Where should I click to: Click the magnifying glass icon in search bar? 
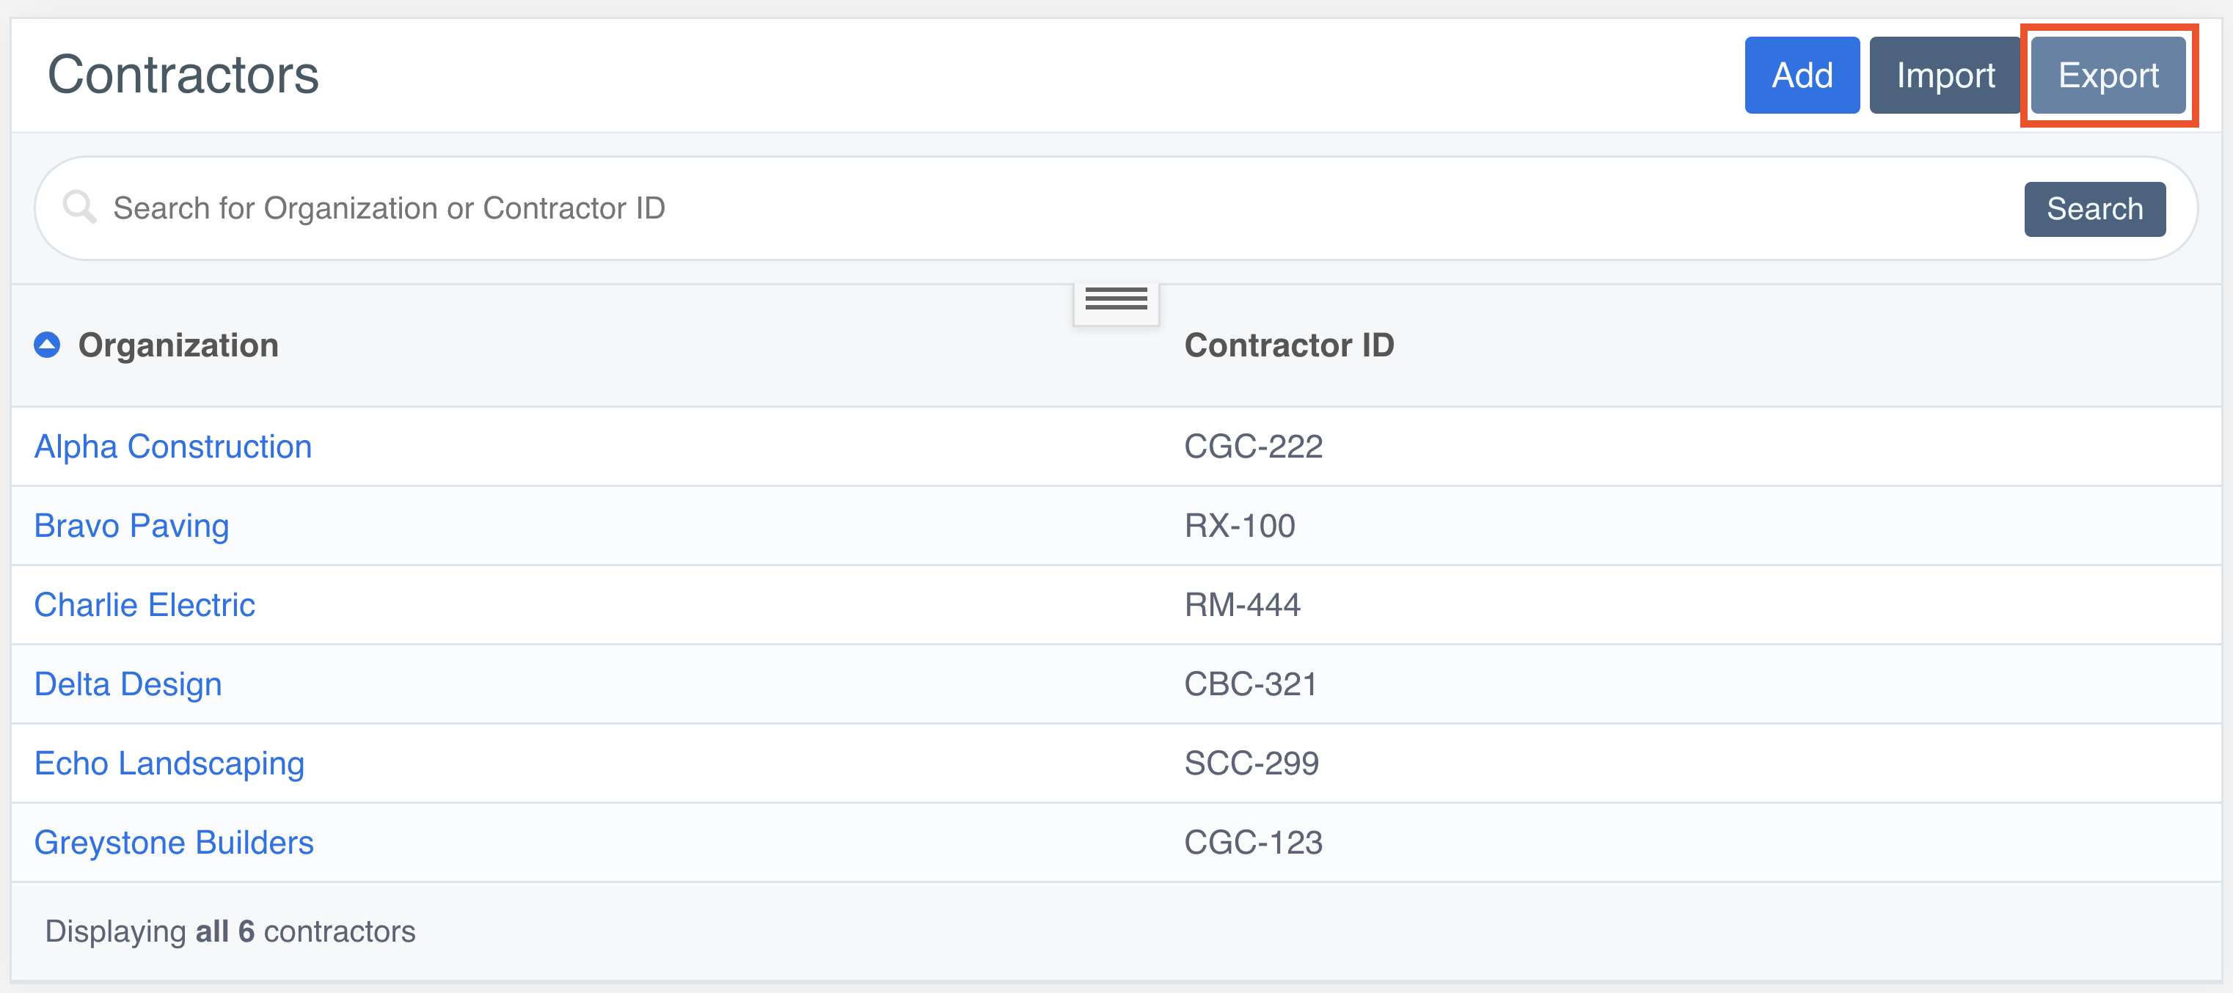80,208
